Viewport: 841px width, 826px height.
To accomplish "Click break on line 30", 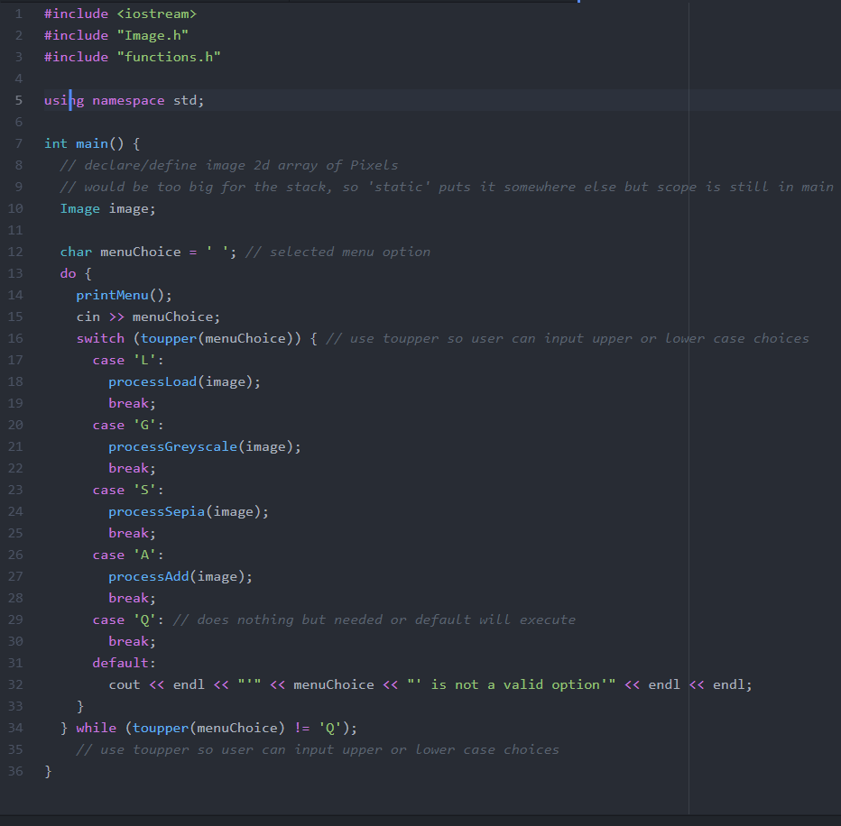I will tap(128, 641).
